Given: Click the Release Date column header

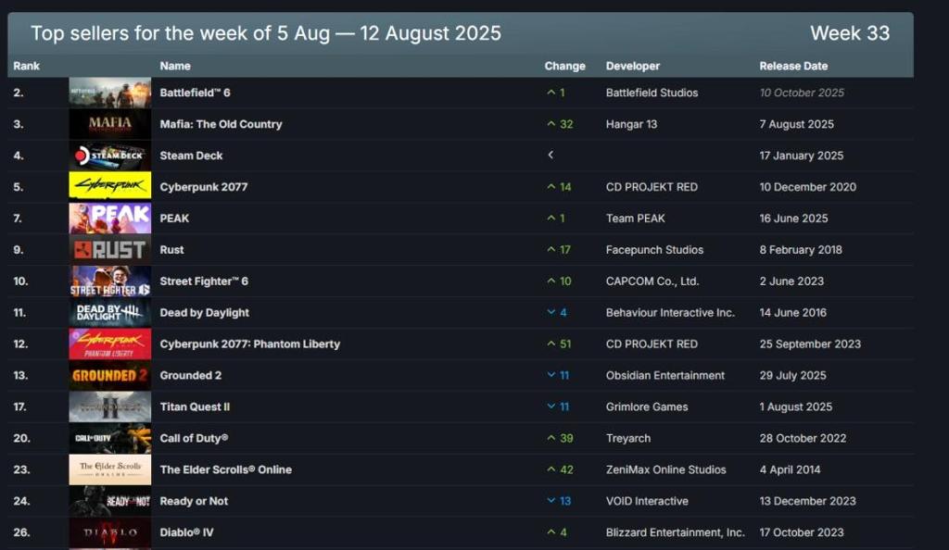Looking at the screenshot, I should coord(793,66).
